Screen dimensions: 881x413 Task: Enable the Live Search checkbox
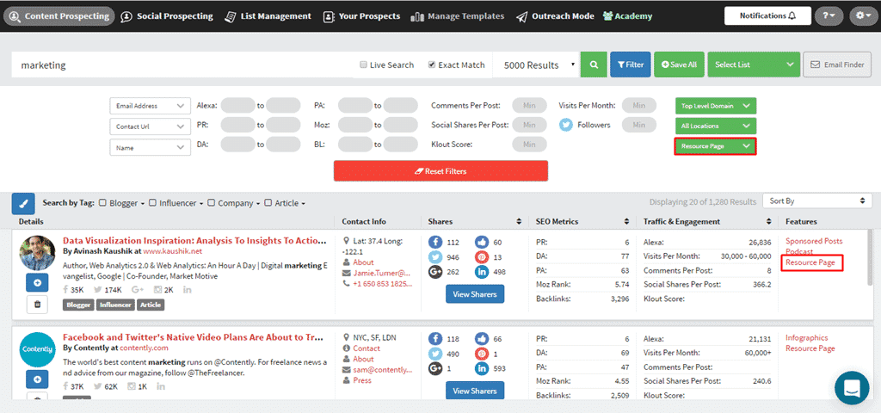(364, 65)
